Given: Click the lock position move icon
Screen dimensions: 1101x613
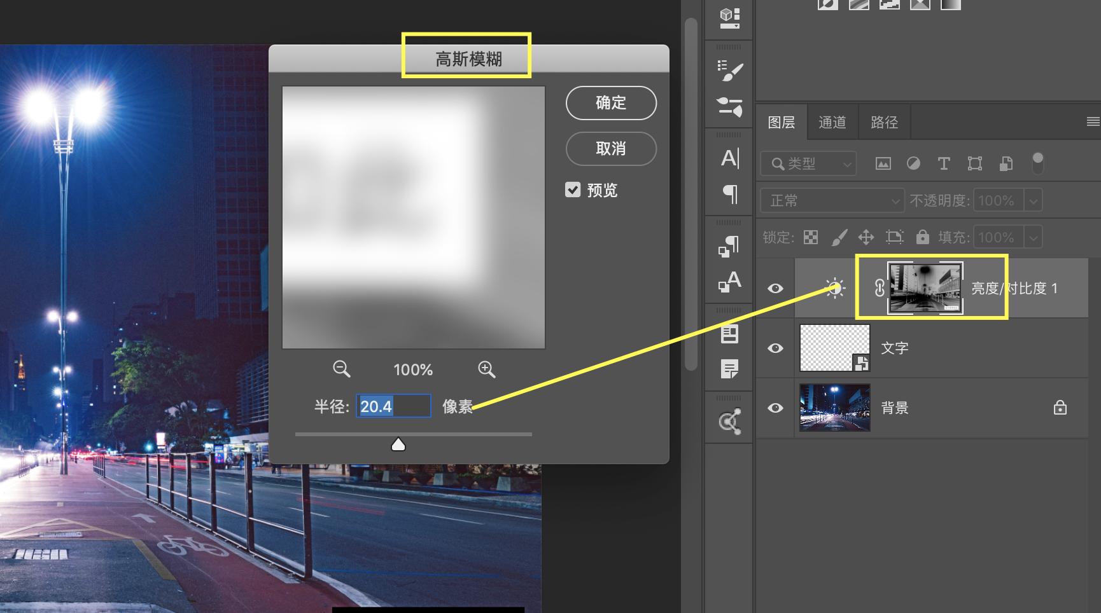Looking at the screenshot, I should point(866,237).
